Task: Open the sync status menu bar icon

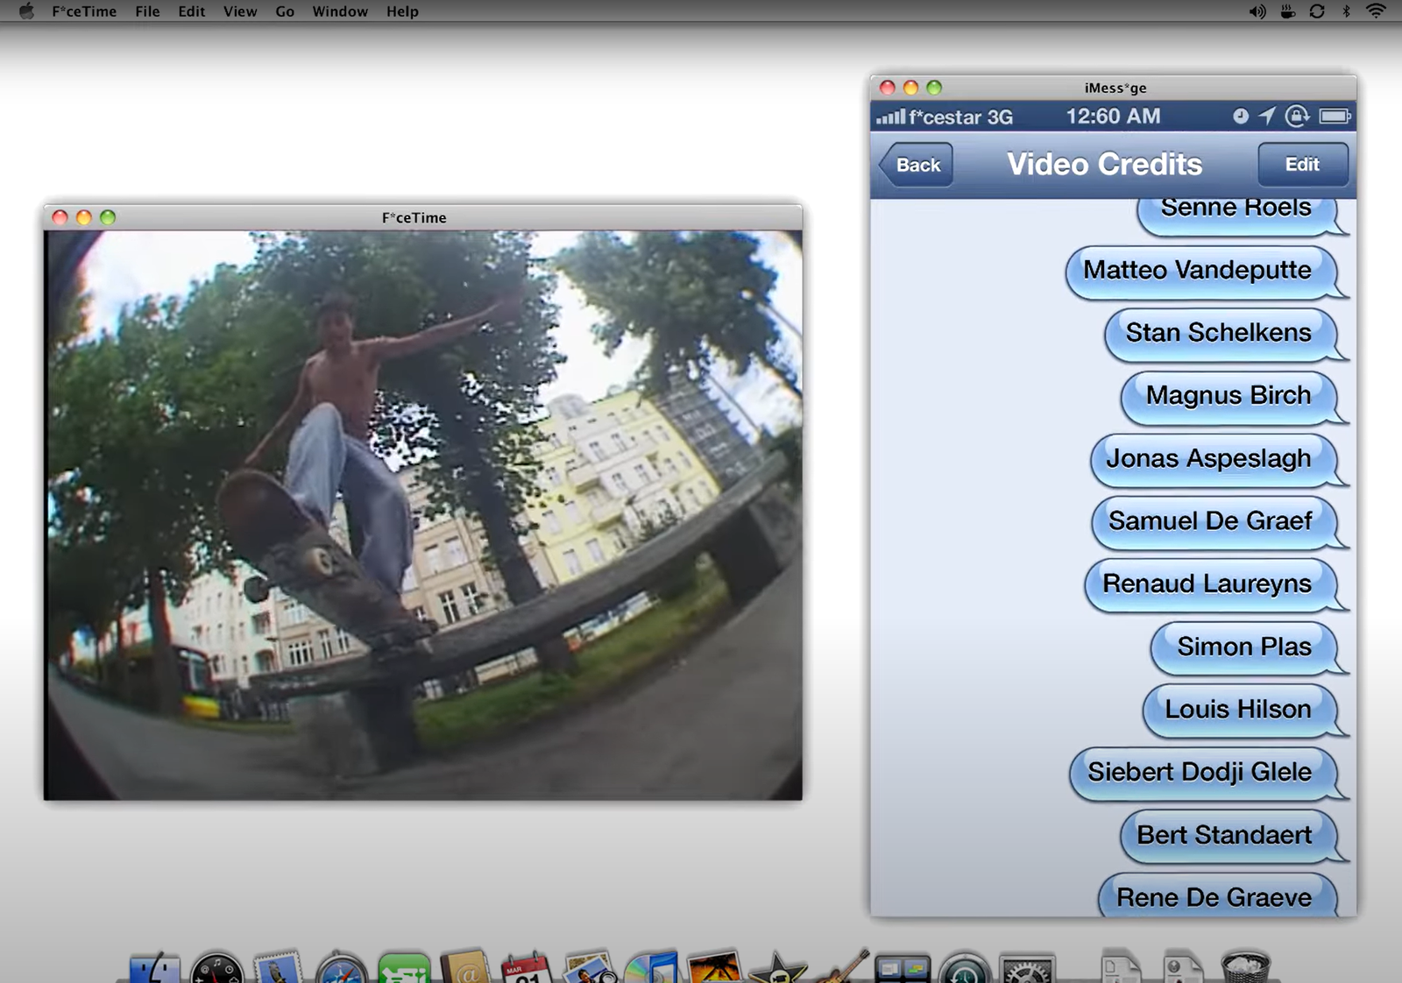Action: [x=1317, y=11]
